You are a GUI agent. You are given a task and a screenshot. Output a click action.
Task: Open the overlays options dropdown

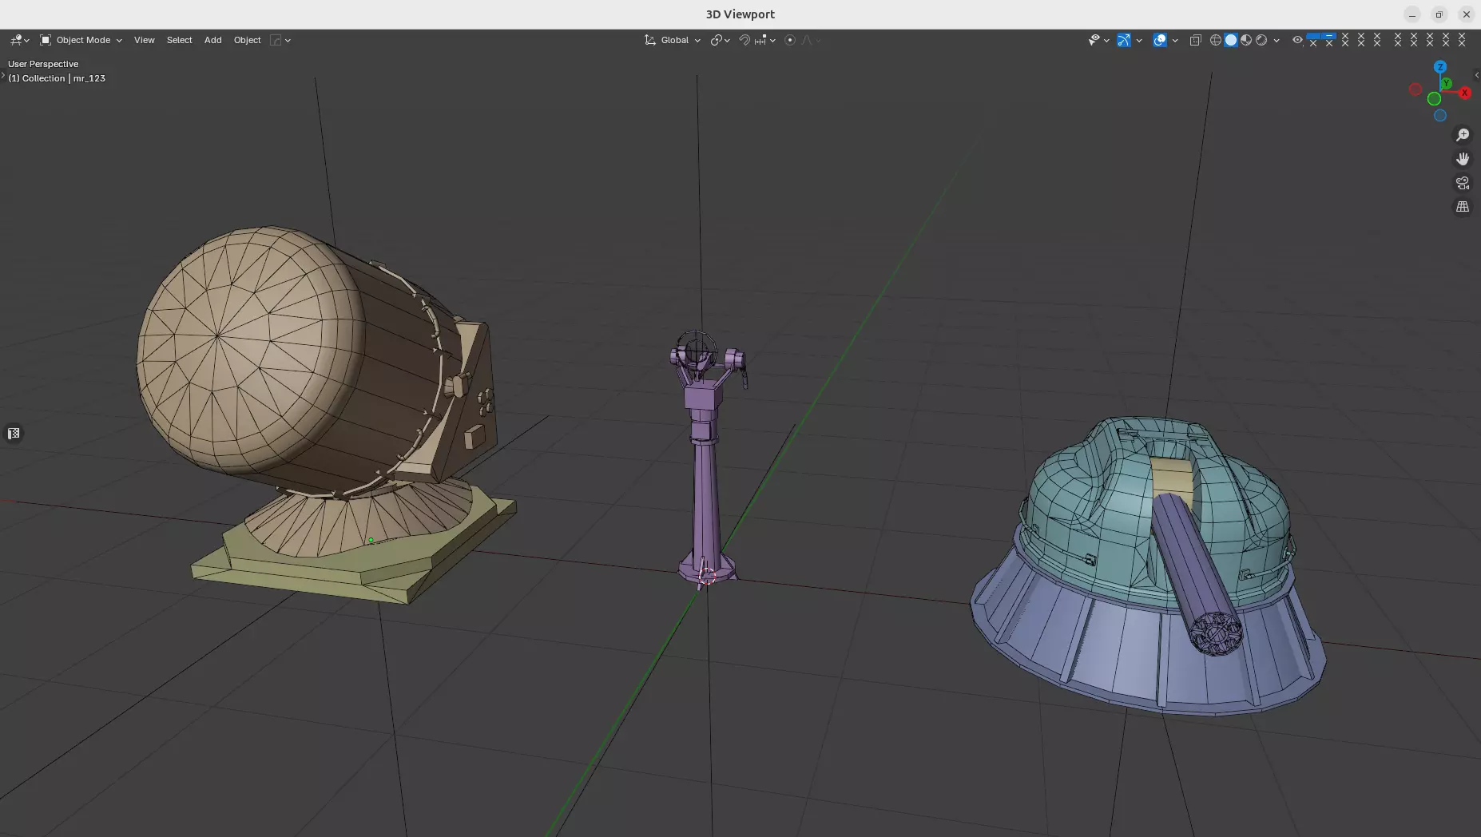pos(1175,40)
